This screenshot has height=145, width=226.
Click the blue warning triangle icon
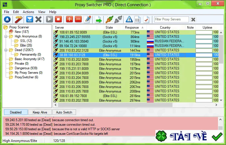pos(129,19)
